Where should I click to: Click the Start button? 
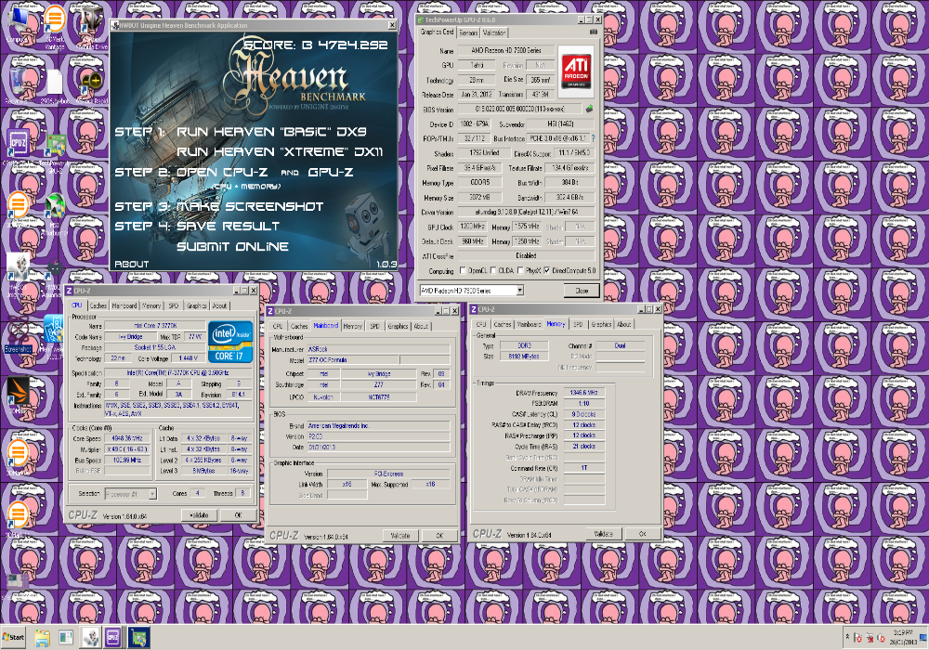13,638
